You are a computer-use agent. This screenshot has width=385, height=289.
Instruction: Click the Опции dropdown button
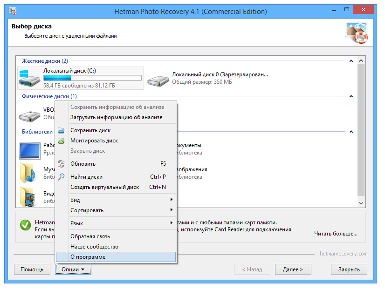[x=73, y=269]
